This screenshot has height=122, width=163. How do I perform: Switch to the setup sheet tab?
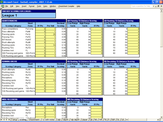point(15,120)
